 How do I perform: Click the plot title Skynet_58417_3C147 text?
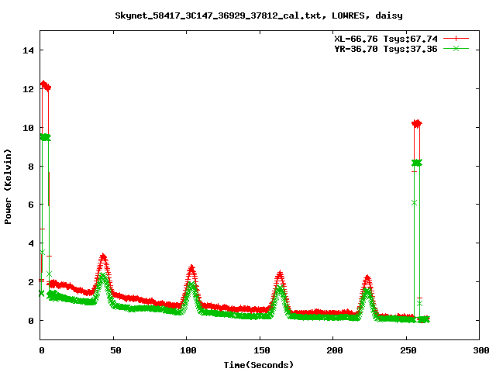pyautogui.click(x=259, y=15)
